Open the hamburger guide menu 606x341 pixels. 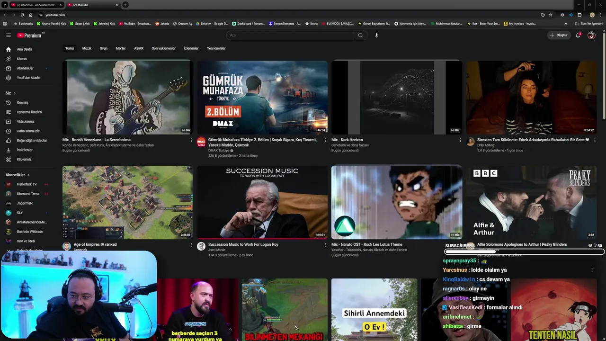[8, 35]
